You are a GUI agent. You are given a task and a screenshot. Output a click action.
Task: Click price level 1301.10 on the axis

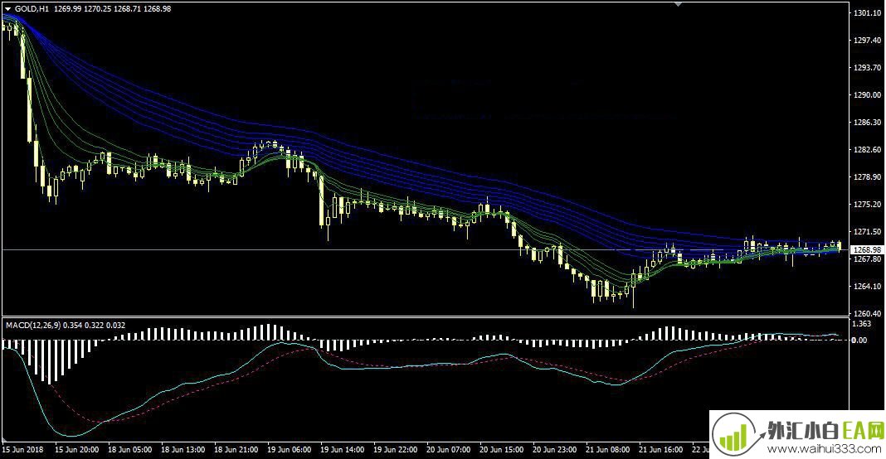[x=869, y=13]
